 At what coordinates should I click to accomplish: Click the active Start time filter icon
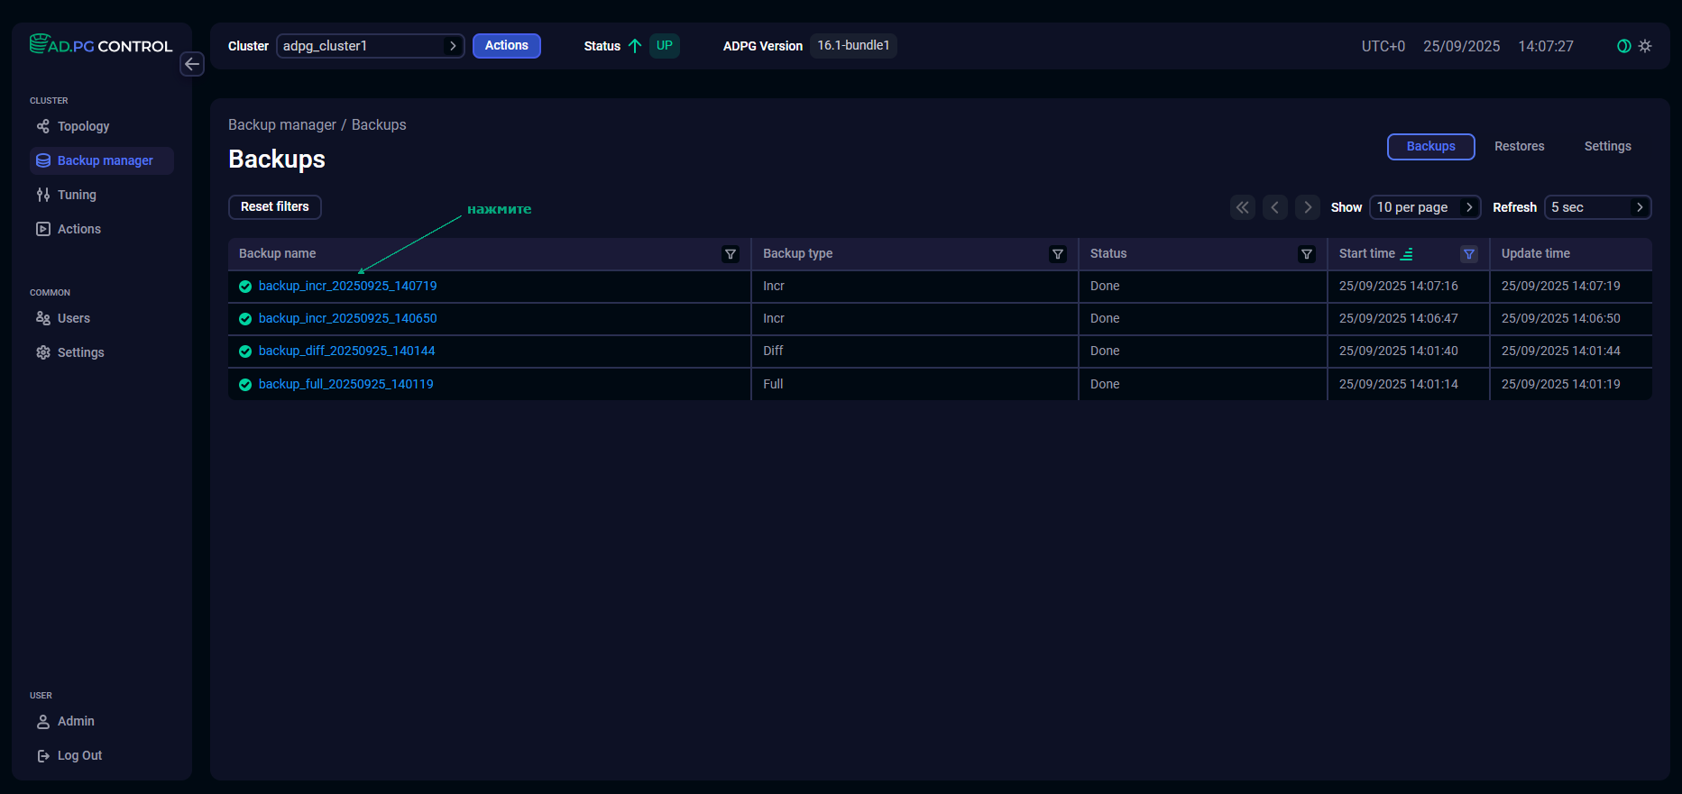[1469, 254]
